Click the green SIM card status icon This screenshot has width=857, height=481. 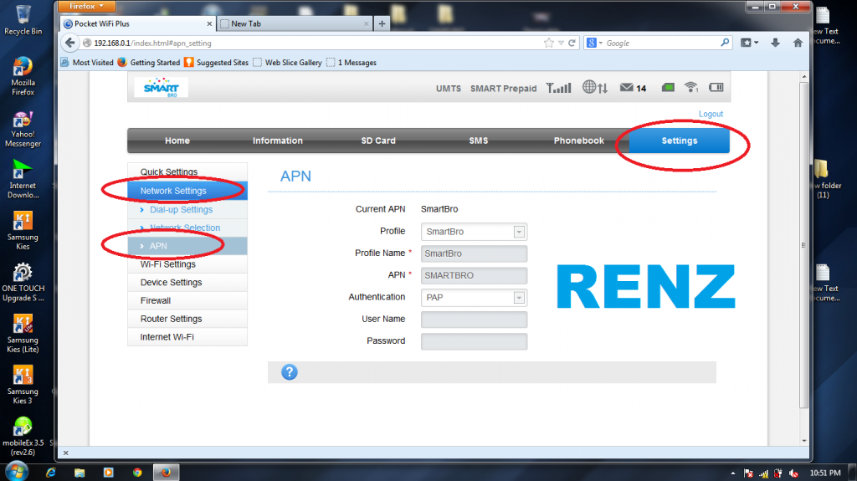tap(668, 88)
